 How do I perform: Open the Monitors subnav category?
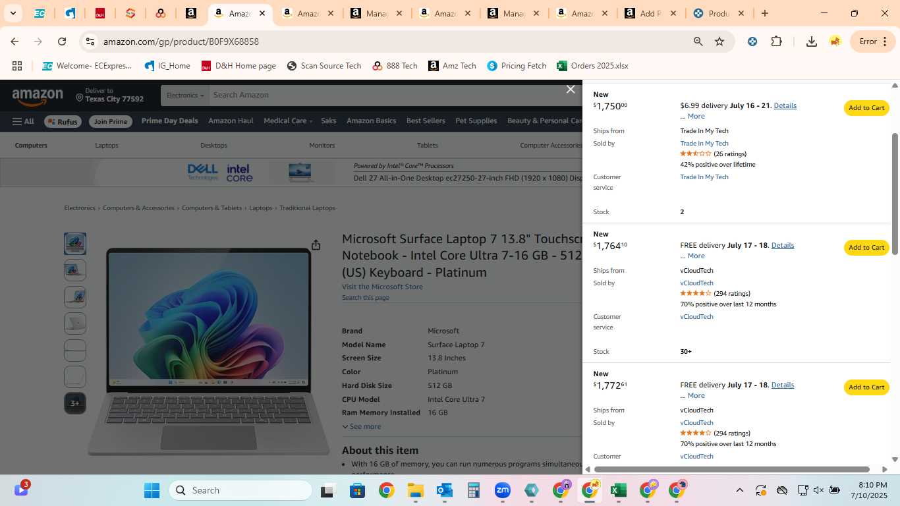[x=322, y=146]
